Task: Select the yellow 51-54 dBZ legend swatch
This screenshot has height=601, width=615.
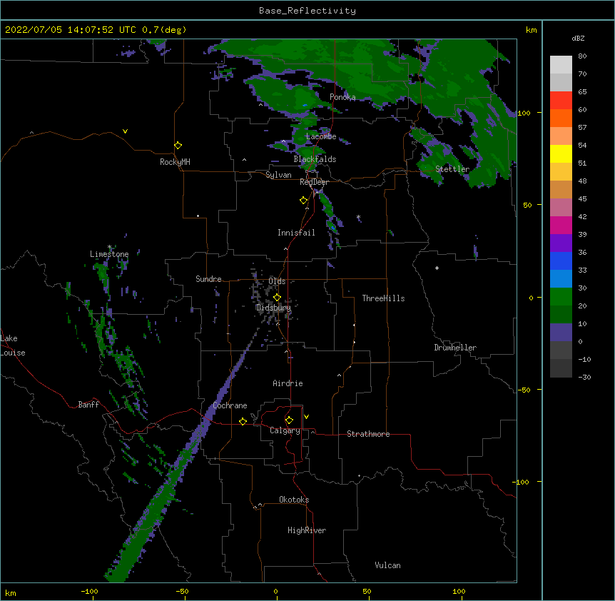Action: tap(561, 153)
